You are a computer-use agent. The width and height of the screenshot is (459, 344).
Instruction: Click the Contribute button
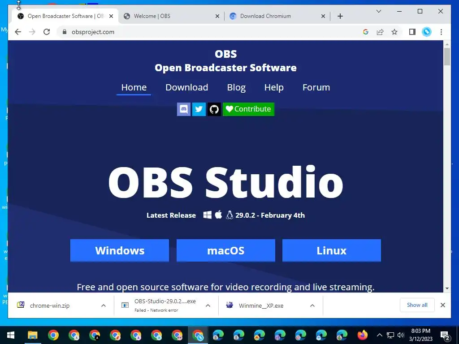coord(248,109)
